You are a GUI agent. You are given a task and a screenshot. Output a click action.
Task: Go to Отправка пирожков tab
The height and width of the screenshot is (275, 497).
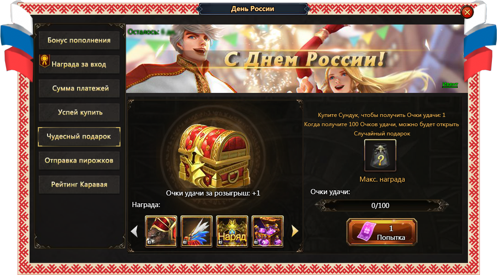(x=79, y=160)
